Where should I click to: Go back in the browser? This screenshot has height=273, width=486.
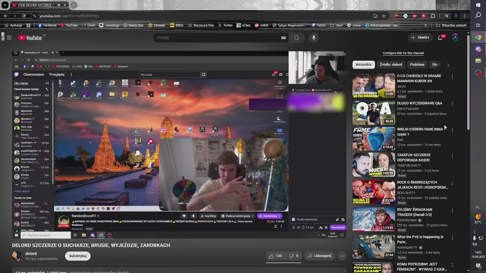pyautogui.click(x=6, y=16)
